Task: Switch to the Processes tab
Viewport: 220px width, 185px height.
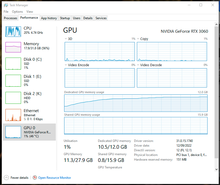Action: (x=10, y=18)
